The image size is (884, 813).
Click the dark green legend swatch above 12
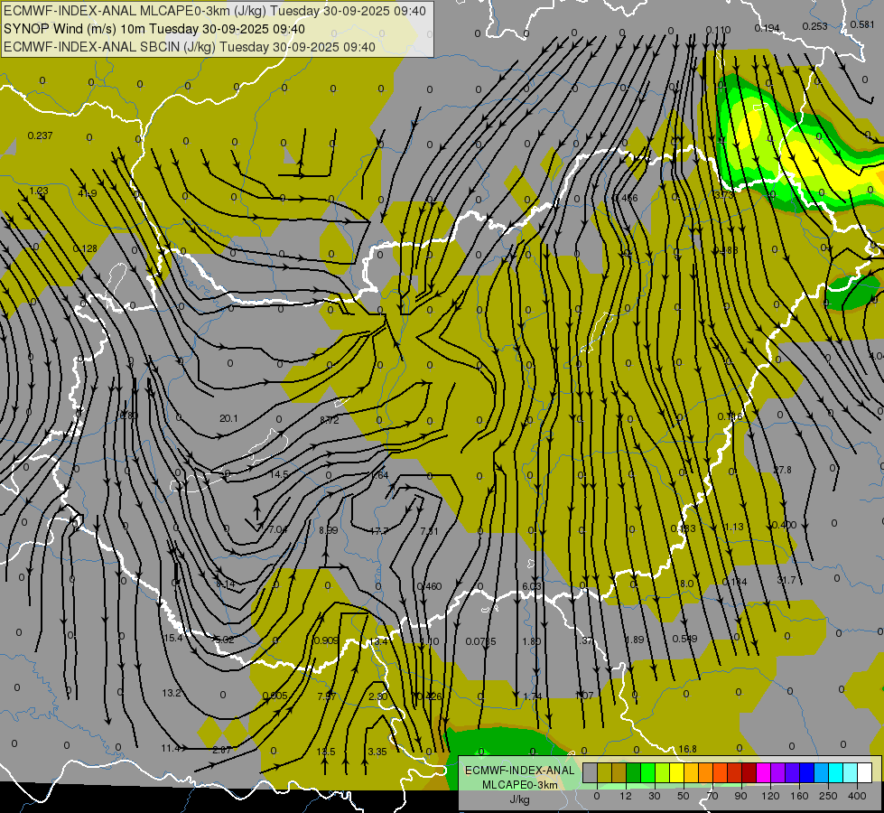(x=634, y=773)
